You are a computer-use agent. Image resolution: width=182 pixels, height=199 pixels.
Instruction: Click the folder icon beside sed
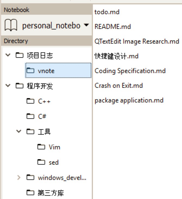[41, 162]
